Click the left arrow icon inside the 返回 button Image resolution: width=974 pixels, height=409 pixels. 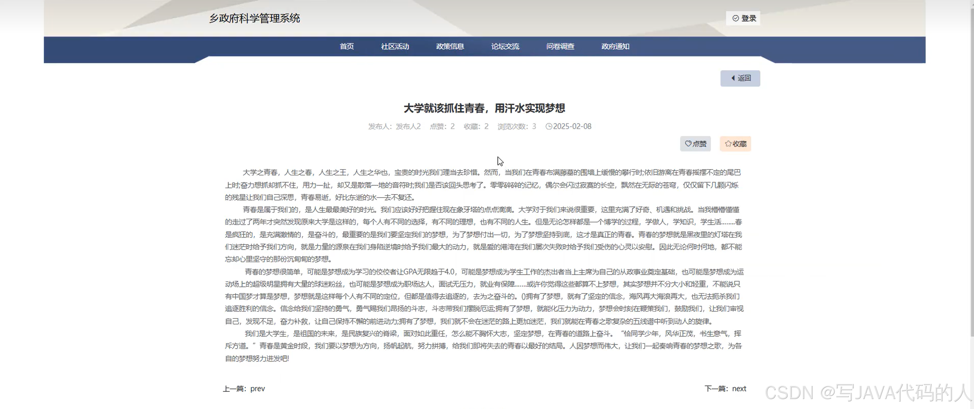click(x=733, y=78)
